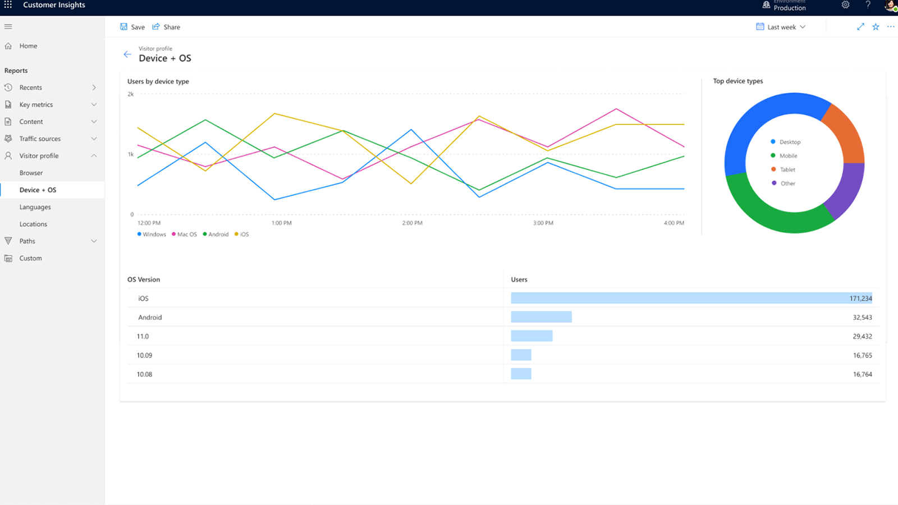
Task: Select Device + OS menu item
Action: point(52,190)
